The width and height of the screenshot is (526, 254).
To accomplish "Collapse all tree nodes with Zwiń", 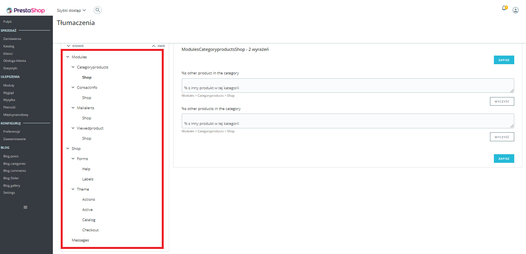I will [159, 46].
